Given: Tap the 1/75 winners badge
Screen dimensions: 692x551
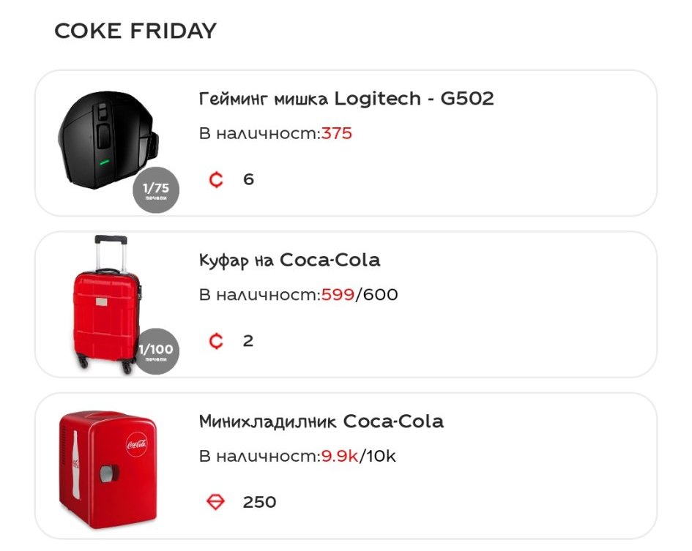Looking at the screenshot, I should pos(156,190).
